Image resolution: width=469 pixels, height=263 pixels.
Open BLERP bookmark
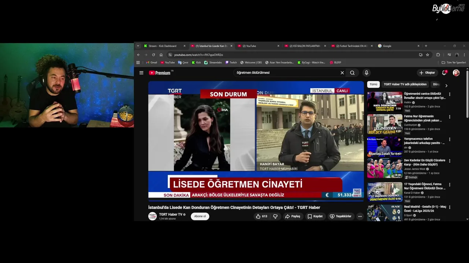(x=335, y=62)
